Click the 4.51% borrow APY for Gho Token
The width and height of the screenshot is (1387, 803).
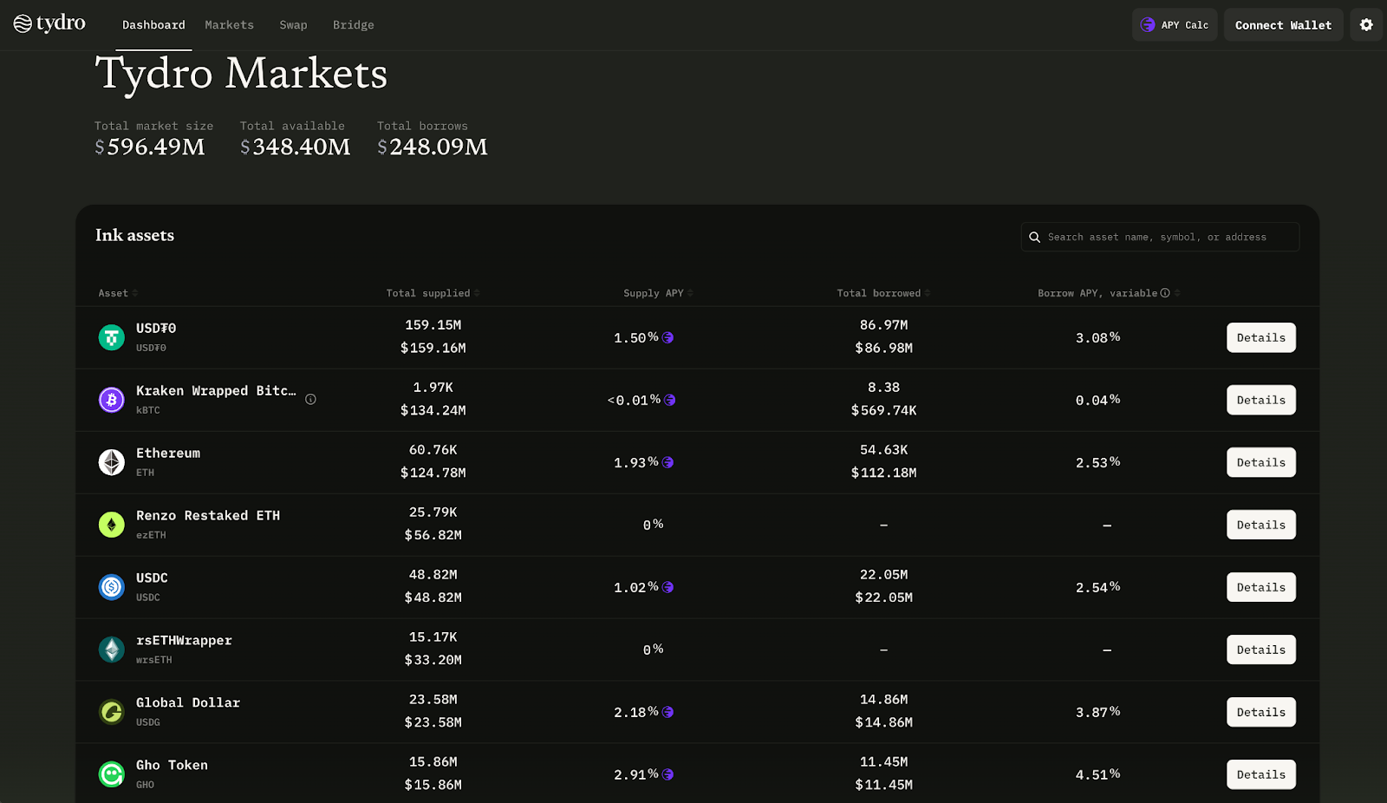click(1098, 774)
